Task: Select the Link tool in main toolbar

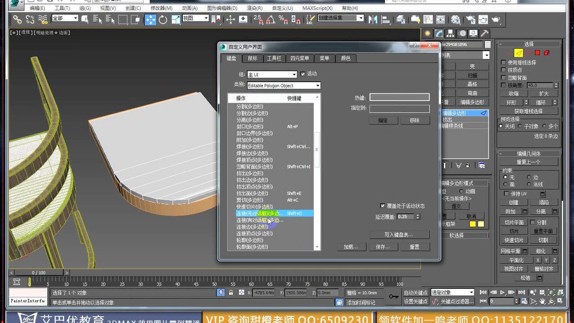Action: click(x=17, y=19)
